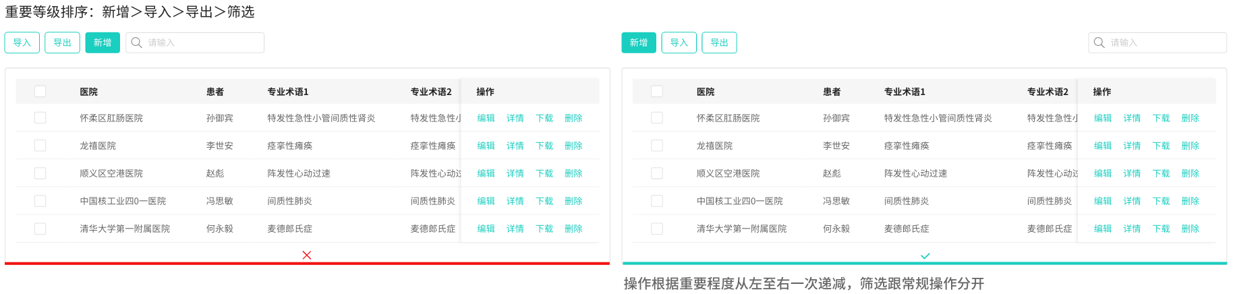Click 删除 for 冯思敏 in right table
The height and width of the screenshot is (294, 1233).
click(1190, 201)
